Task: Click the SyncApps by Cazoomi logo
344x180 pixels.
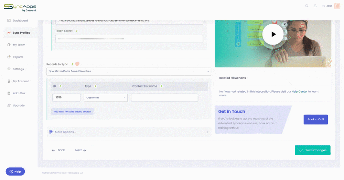Action: click(20, 8)
